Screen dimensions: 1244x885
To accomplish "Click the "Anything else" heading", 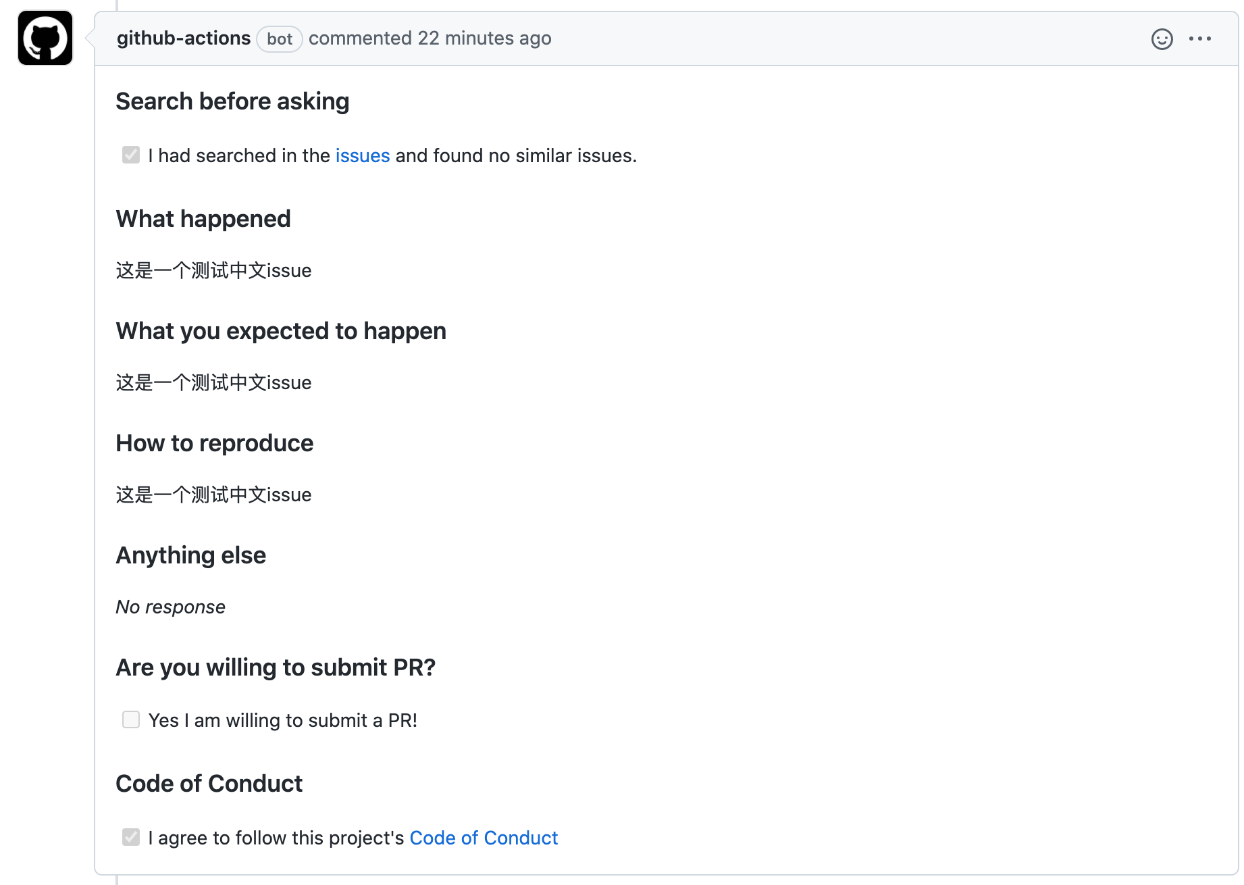I will [x=191, y=556].
